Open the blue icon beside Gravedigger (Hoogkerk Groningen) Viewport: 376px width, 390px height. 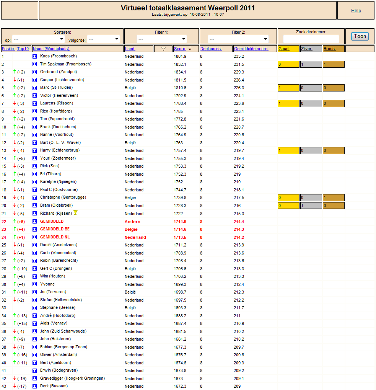click(x=34, y=378)
